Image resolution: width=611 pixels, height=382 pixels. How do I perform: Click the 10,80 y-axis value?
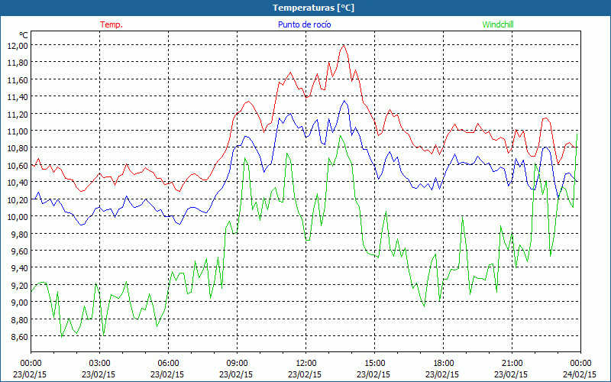click(x=18, y=148)
